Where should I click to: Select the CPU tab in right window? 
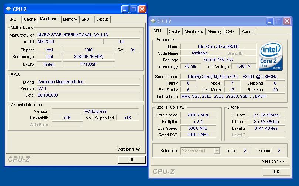[x=157, y=31]
